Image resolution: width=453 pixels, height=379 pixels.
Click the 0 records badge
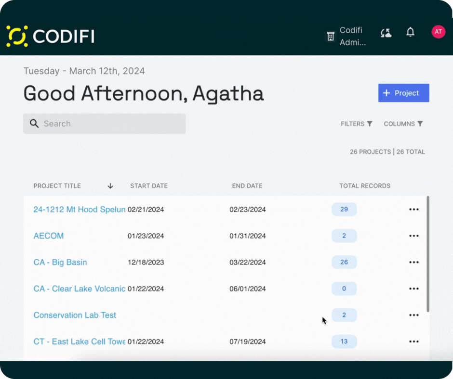click(x=344, y=289)
